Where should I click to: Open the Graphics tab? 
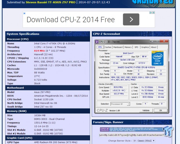pyautogui.click(x=145, y=47)
